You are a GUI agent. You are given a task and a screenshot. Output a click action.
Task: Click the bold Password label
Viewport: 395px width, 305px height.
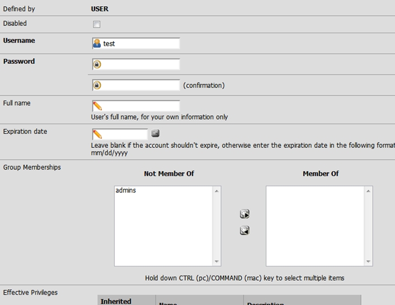point(19,62)
